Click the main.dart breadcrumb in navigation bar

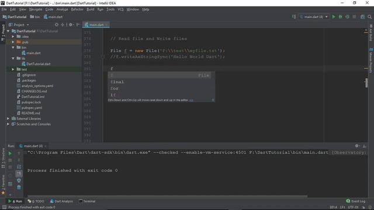click(x=53, y=17)
